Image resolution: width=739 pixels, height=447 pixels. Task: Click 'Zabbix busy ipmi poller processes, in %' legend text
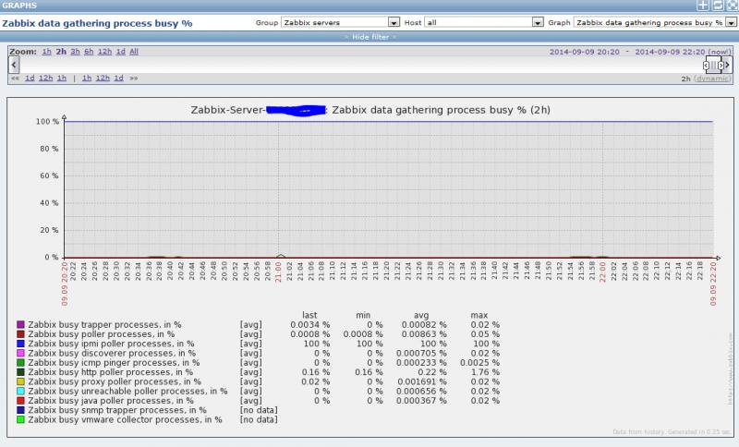coord(111,344)
